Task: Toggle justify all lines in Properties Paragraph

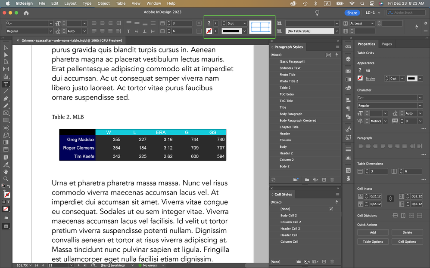Action: tap(404, 146)
